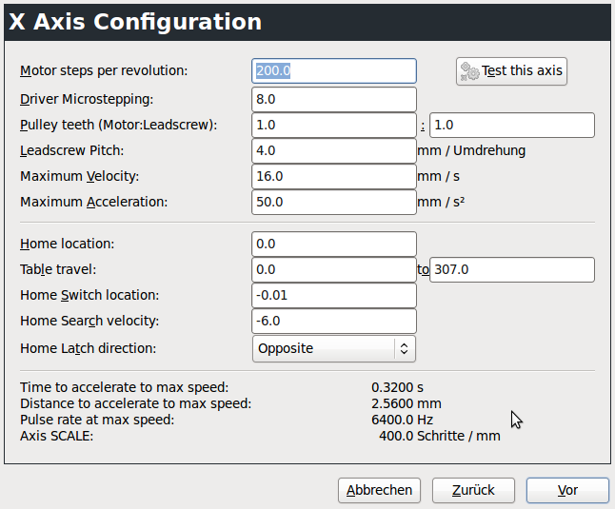Click the gears icon on Test this axis
Image resolution: width=615 pixels, height=509 pixels.
469,71
